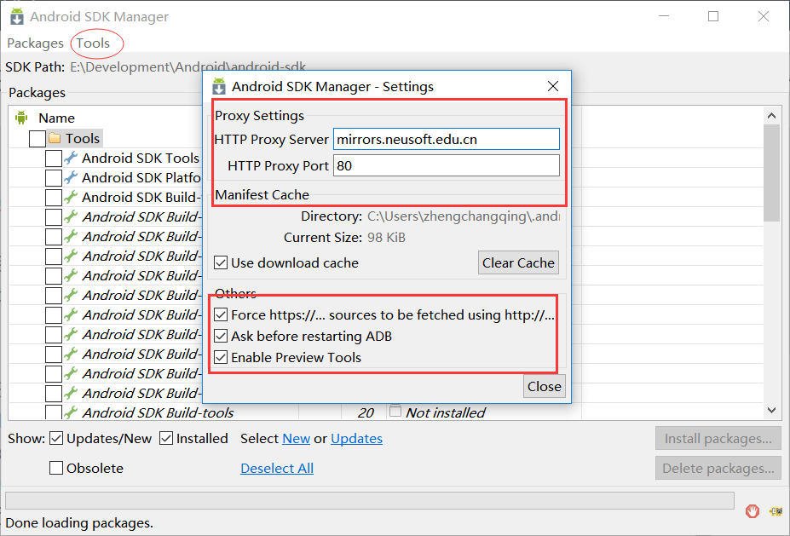Open the SDK Manager log icon
This screenshot has height=536, width=790.
pos(776,511)
